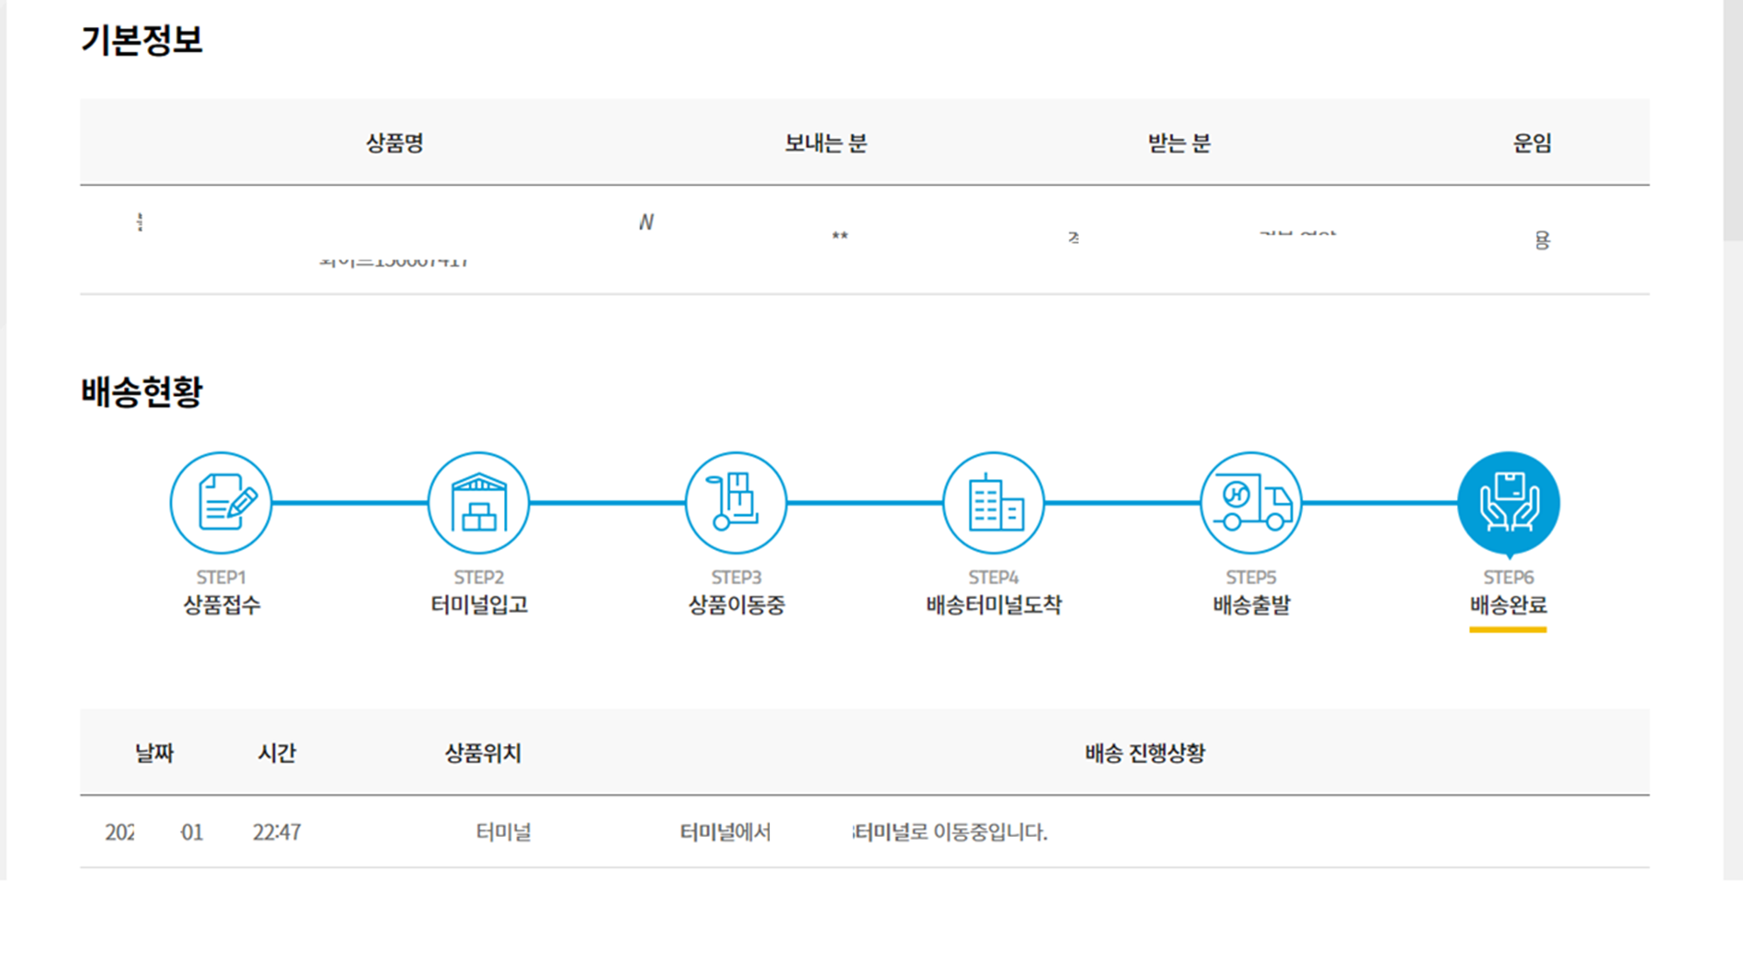Expand the 배송현황 section
Viewport: 1743px width, 976px height.
[143, 393]
